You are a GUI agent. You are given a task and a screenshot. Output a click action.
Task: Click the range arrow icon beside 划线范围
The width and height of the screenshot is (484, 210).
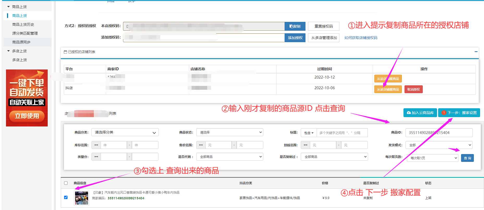[305, 145]
